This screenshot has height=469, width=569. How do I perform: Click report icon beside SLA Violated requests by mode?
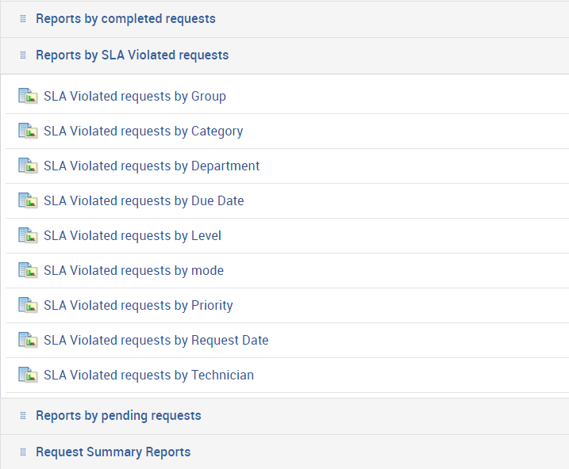(28, 271)
